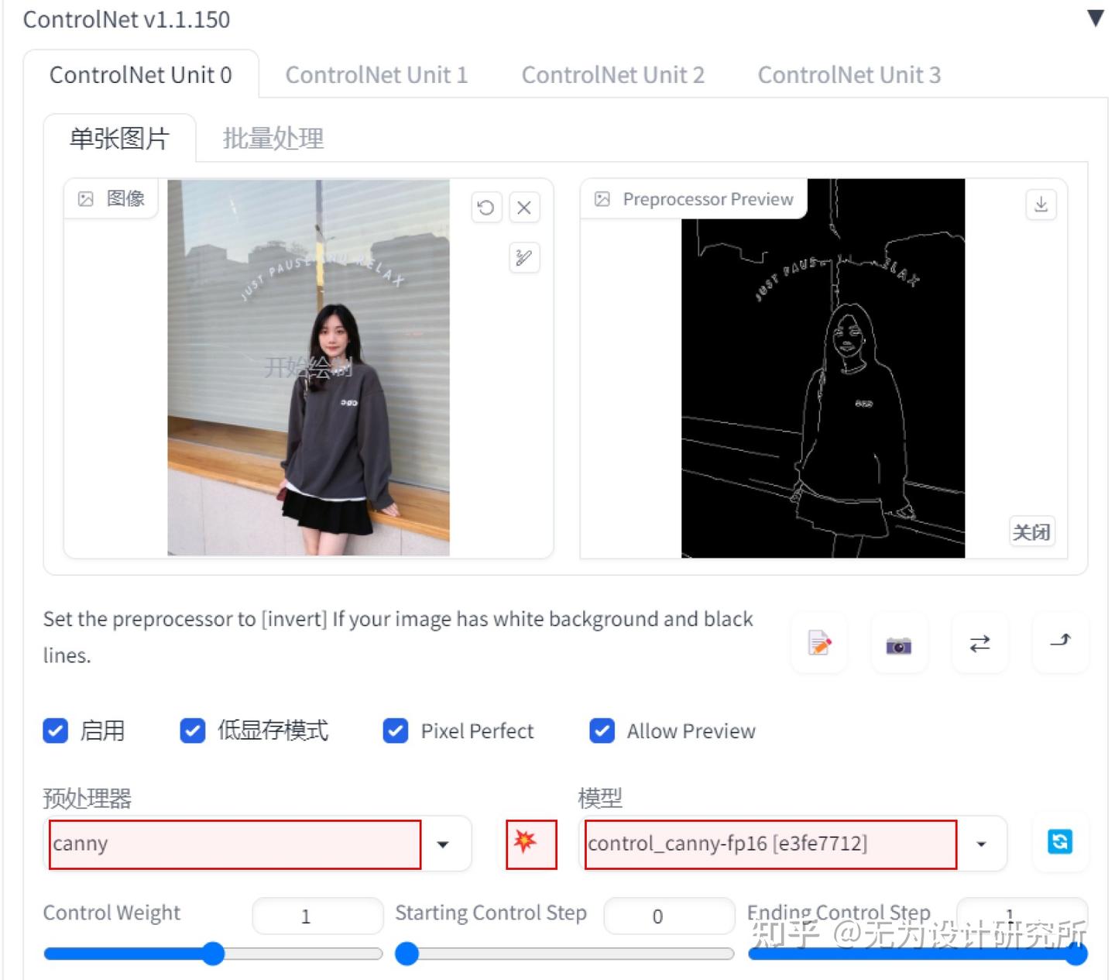Send dimensions with the up-arrow icon
Viewport: 1115px width, 980px height.
1060,641
